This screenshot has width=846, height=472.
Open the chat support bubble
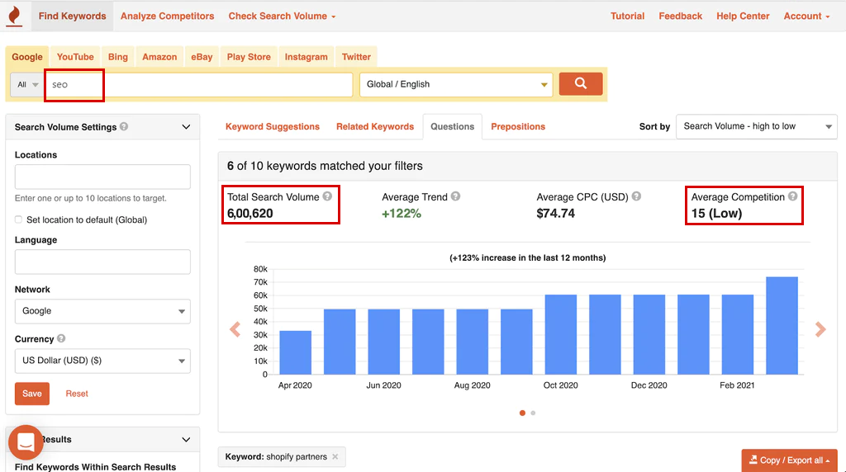pyautogui.click(x=26, y=441)
